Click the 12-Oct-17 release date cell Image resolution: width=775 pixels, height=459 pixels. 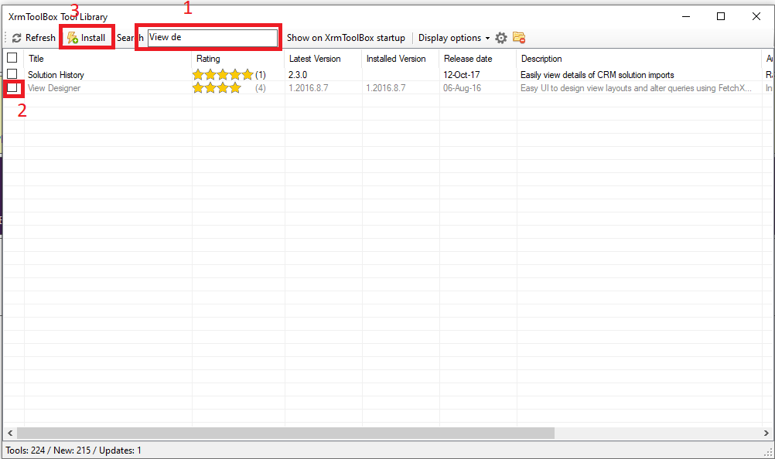click(461, 75)
